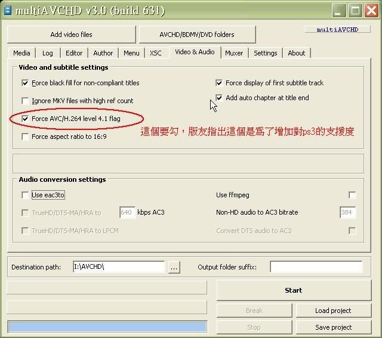Enable Ignore MKV files with high ref count
The height and width of the screenshot is (338, 382).
pos(25,101)
